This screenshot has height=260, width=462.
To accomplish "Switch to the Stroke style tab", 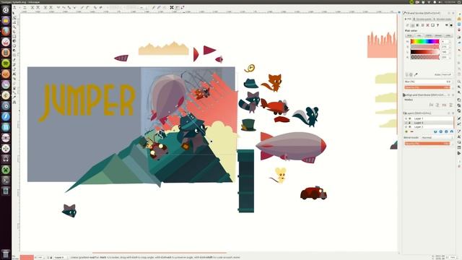I will pos(443,19).
